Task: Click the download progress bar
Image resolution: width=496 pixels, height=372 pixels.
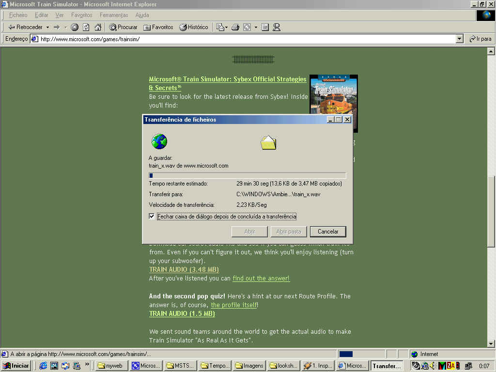Action: [x=248, y=175]
